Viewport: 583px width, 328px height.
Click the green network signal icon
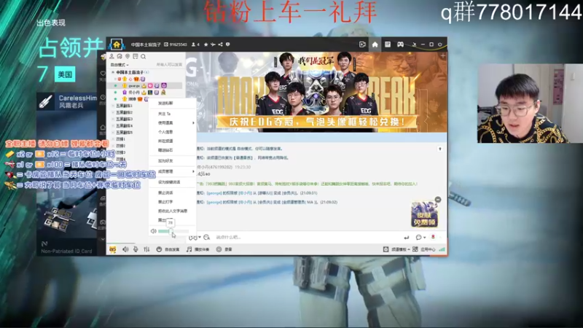tap(442, 249)
